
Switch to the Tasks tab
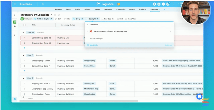pyautogui.click(x=68, y=9)
